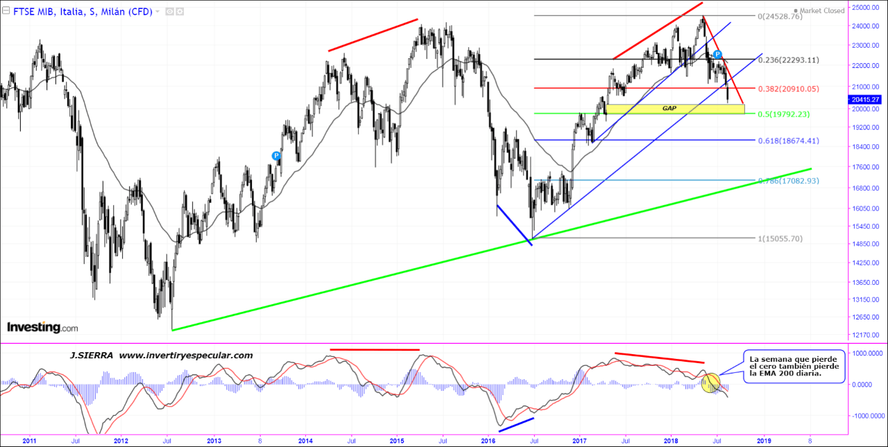Click the 2012 label on the time axis
The image size is (888, 447).
click(121, 440)
